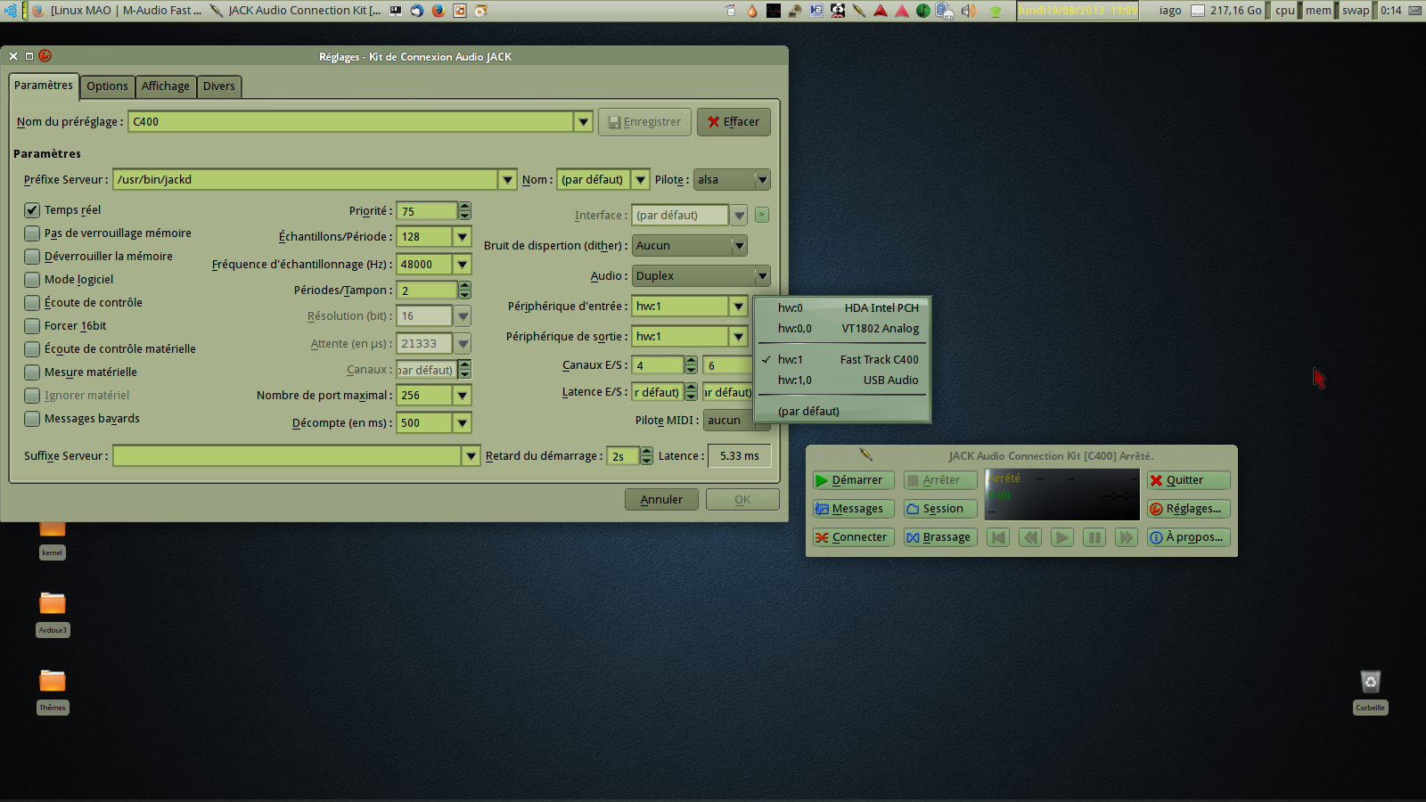1426x802 pixels.
Task: Click the play transport button in JACK
Action: pos(1061,537)
